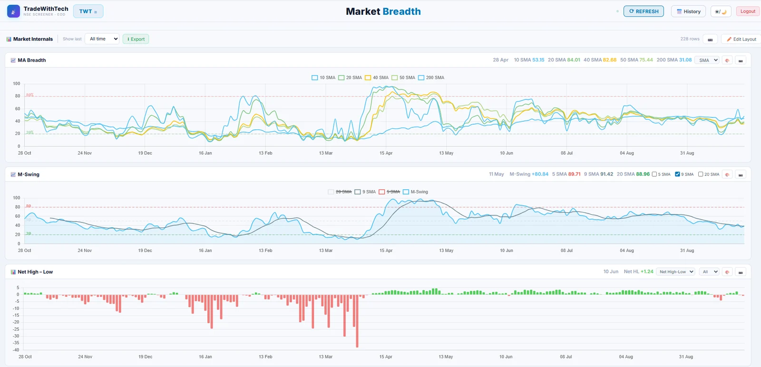Click the 228 rows count label

pos(690,39)
